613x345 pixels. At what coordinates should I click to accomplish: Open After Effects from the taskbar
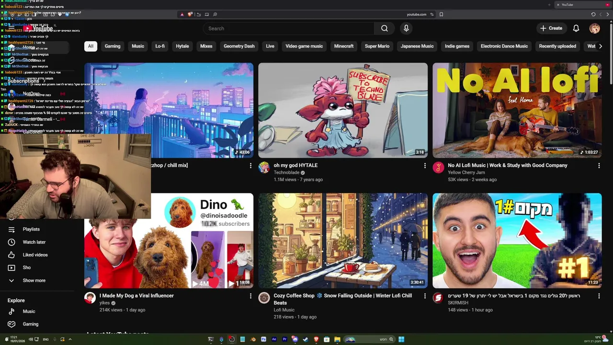pyautogui.click(x=274, y=339)
